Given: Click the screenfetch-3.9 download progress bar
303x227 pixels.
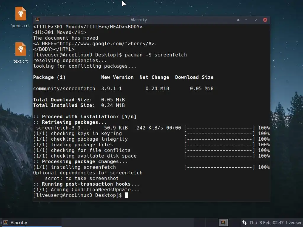Looking at the screenshot, I should coord(219,128).
